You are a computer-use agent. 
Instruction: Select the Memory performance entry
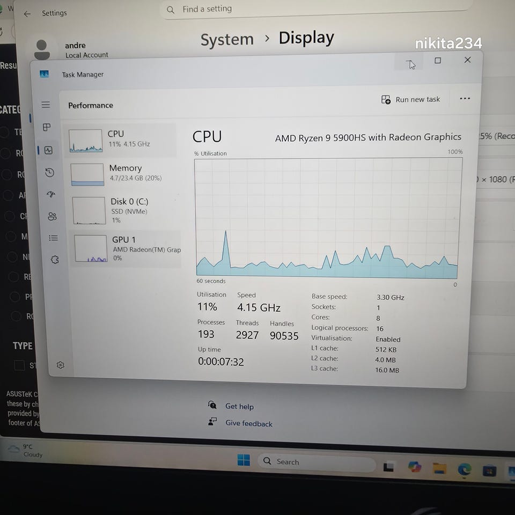click(122, 174)
